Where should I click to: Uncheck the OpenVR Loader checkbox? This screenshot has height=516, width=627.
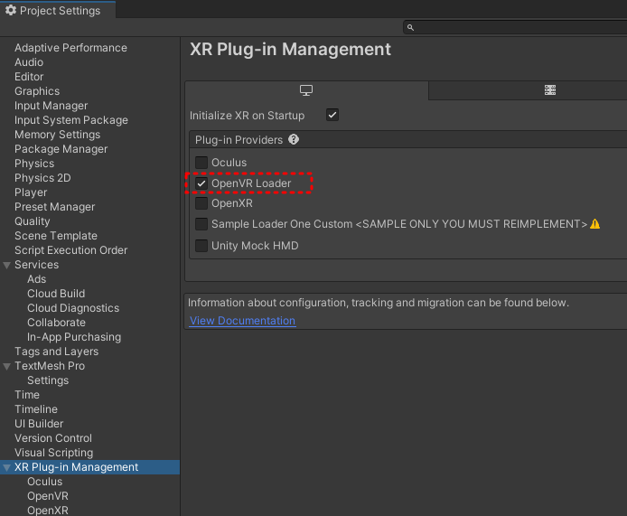pyautogui.click(x=201, y=183)
